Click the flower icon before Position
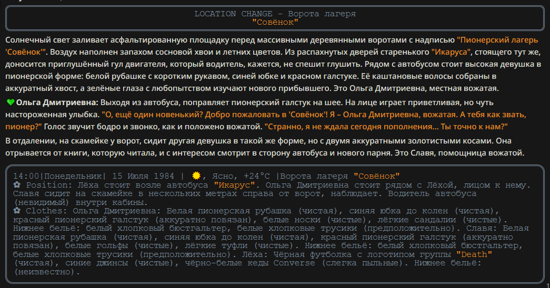The image size is (550, 288). point(17,184)
